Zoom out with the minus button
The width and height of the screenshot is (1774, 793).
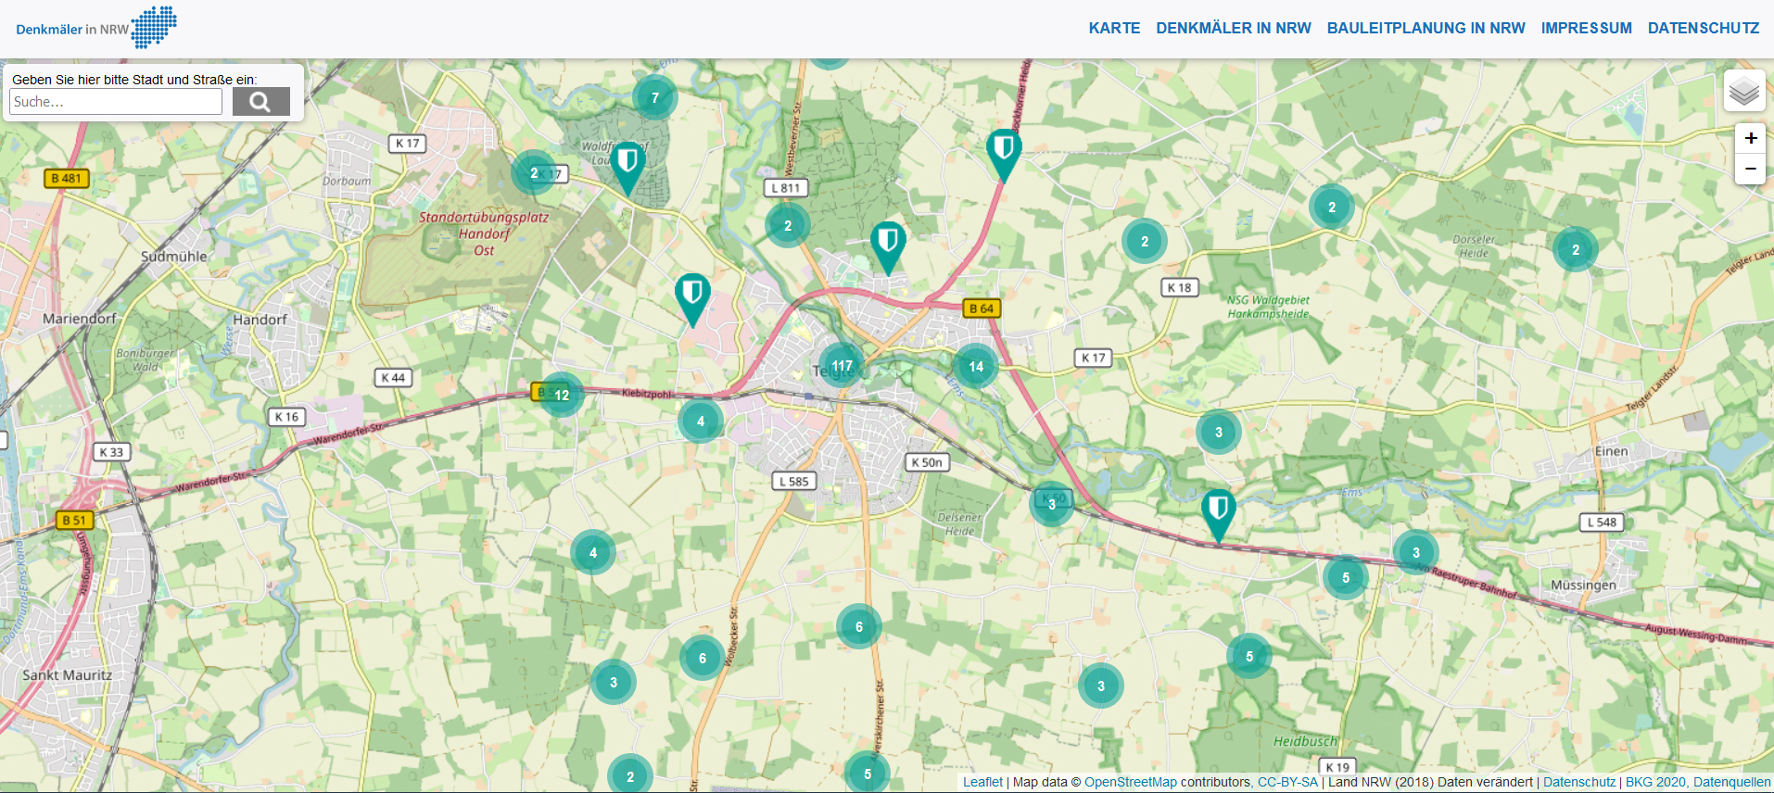tap(1750, 169)
